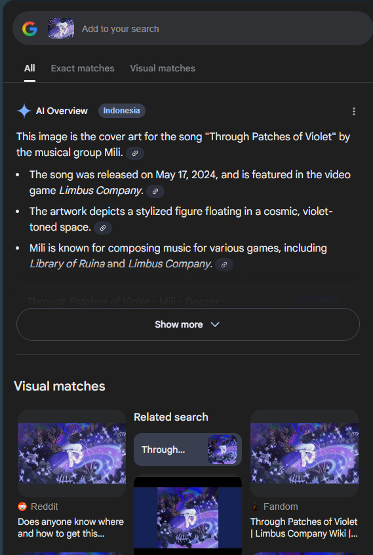Open source link after Library of Ruina bullet
Image resolution: width=373 pixels, height=555 pixels.
[x=224, y=265]
